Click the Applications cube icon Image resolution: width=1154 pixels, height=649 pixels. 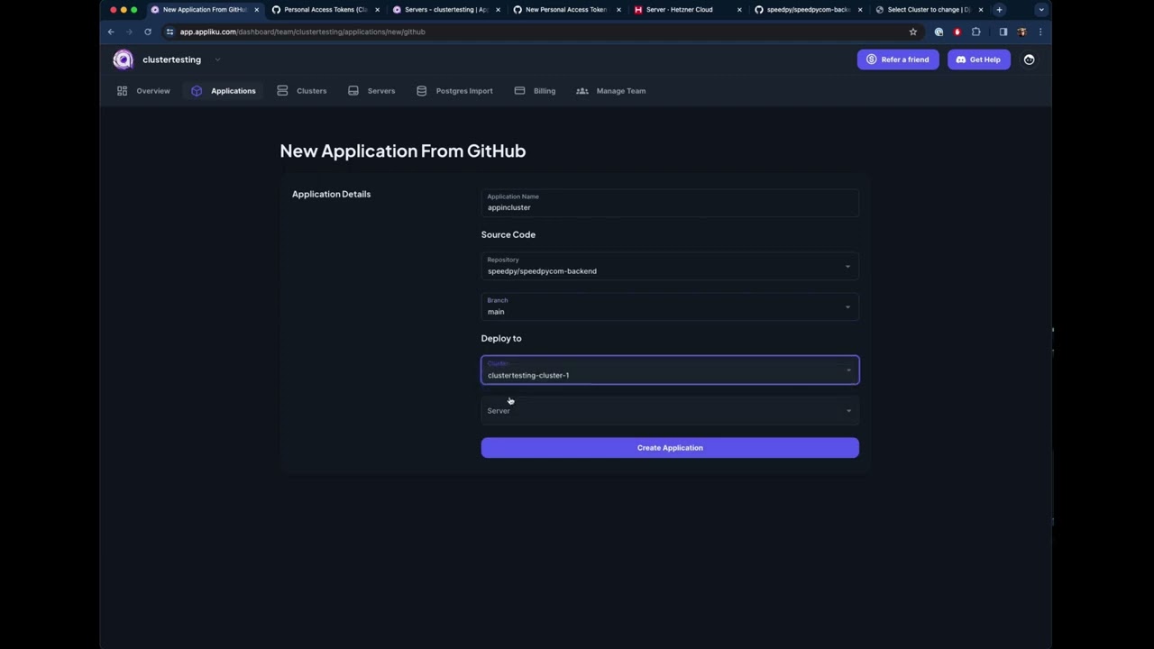tap(197, 91)
